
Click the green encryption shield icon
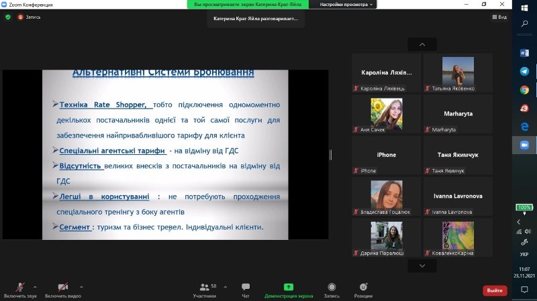pos(8,17)
